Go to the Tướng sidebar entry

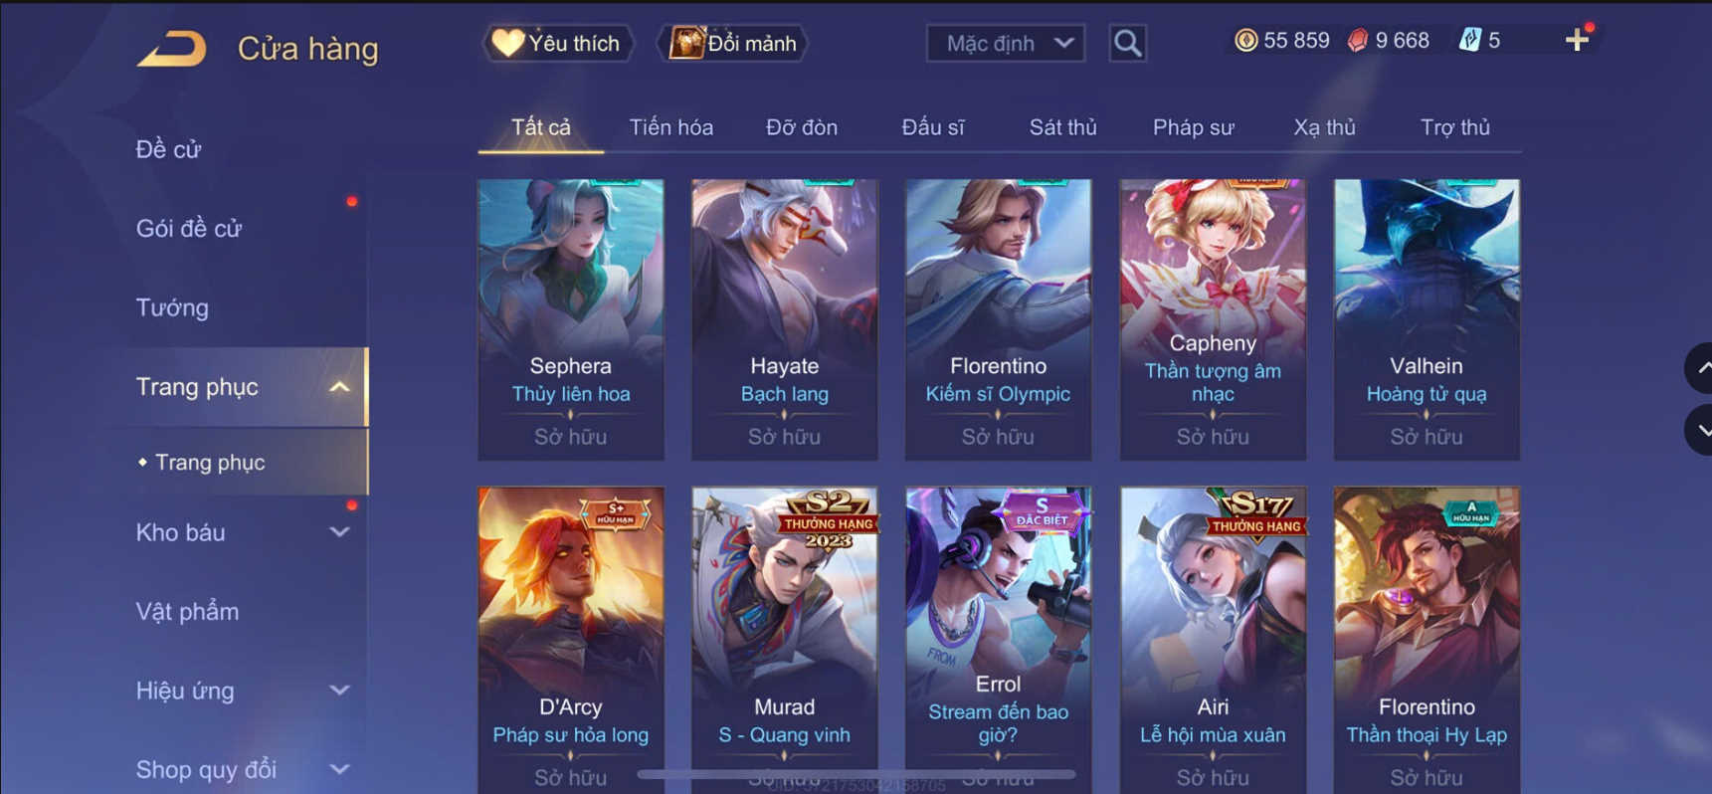pyautogui.click(x=172, y=307)
